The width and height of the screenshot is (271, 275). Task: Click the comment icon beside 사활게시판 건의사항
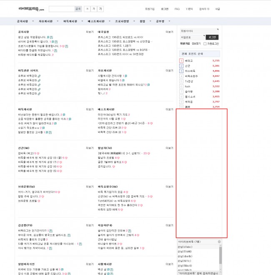tap(126, 76)
